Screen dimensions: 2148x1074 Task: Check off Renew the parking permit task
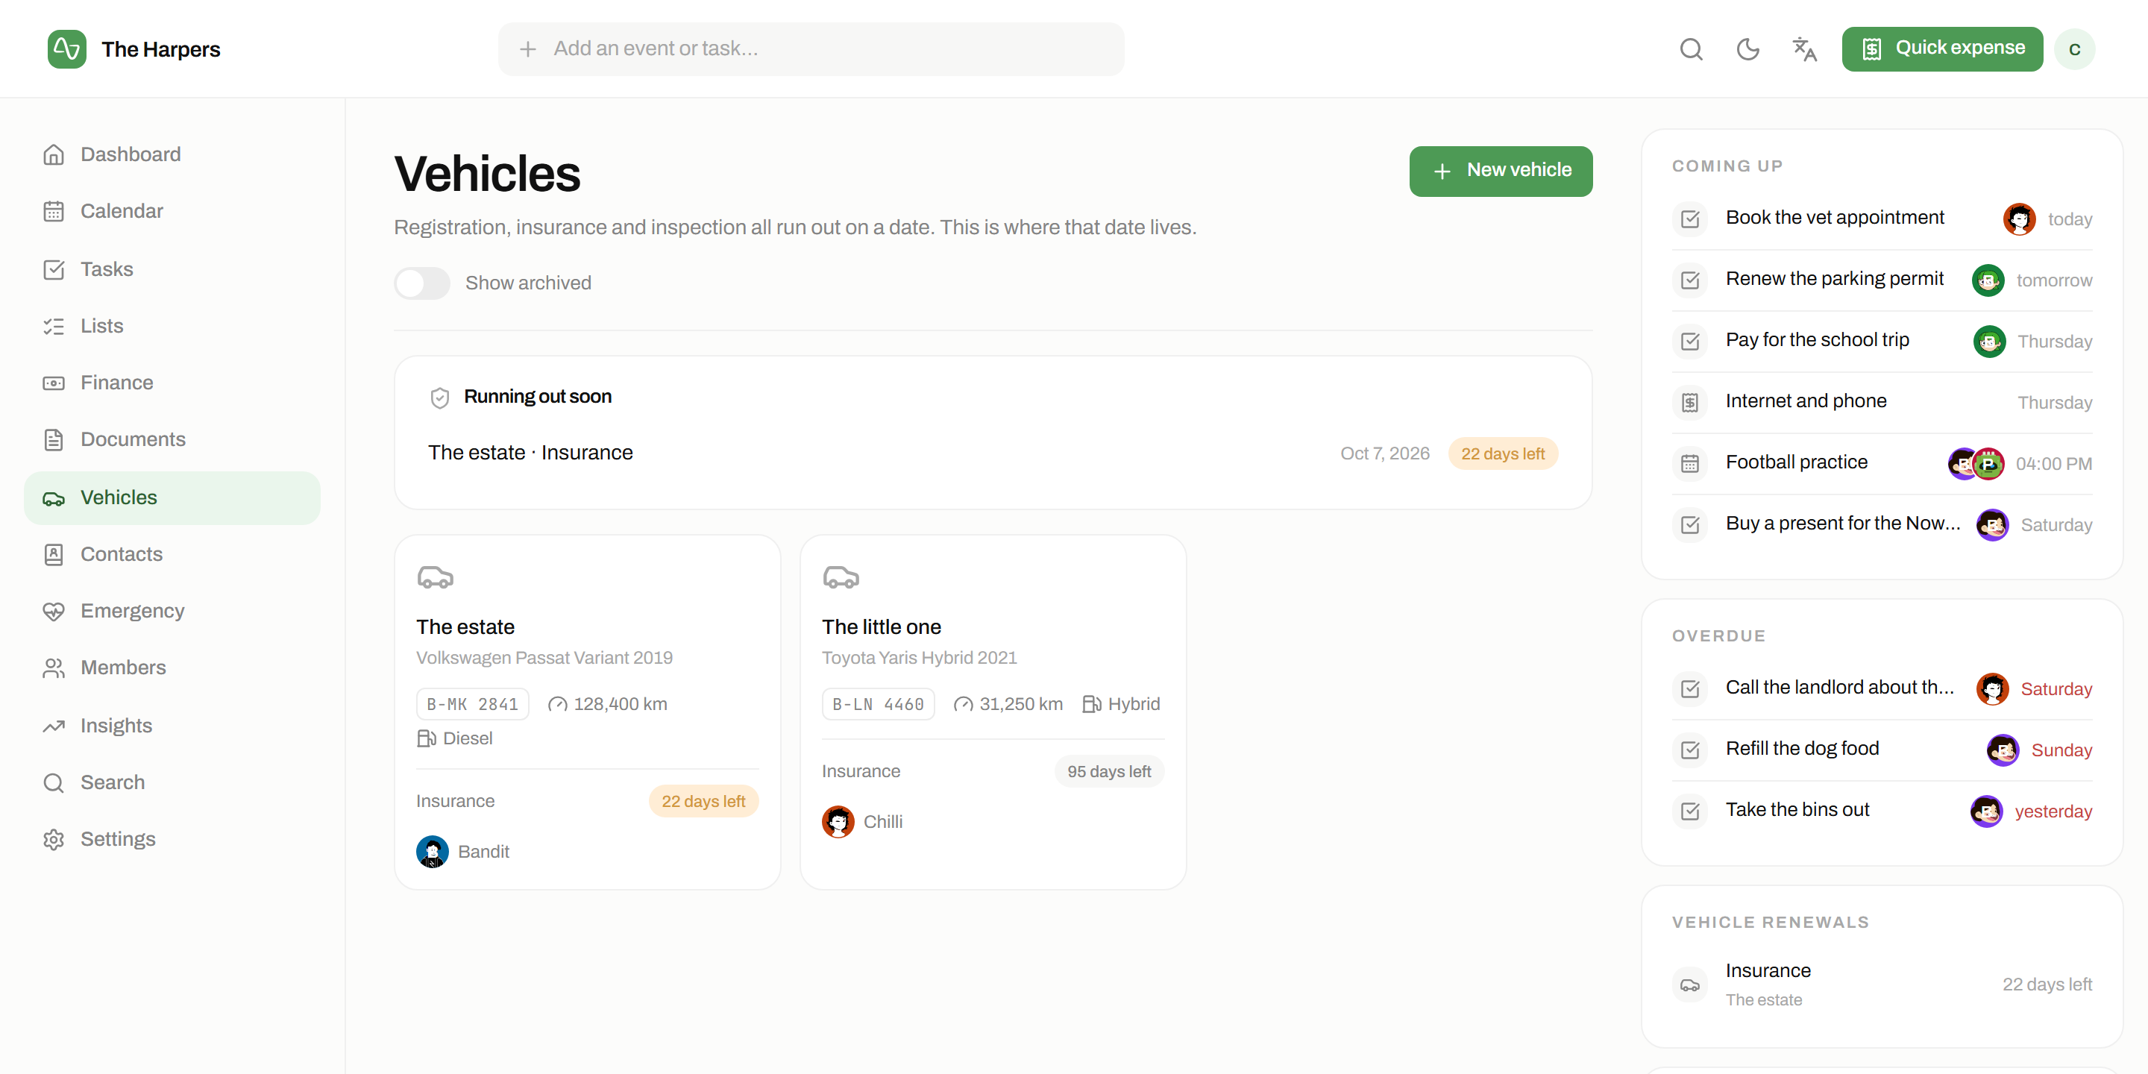pos(1690,280)
